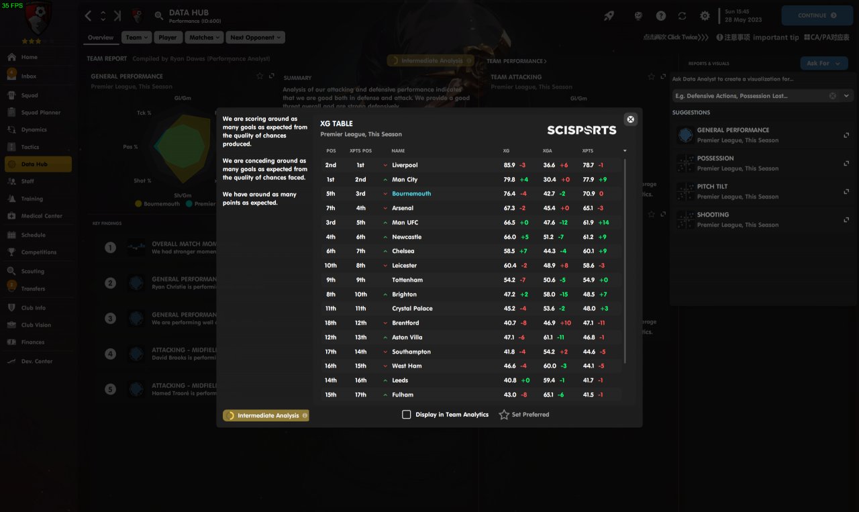The width and height of the screenshot is (859, 512).
Task: Select Club Vision in the sidebar
Action: pos(36,325)
